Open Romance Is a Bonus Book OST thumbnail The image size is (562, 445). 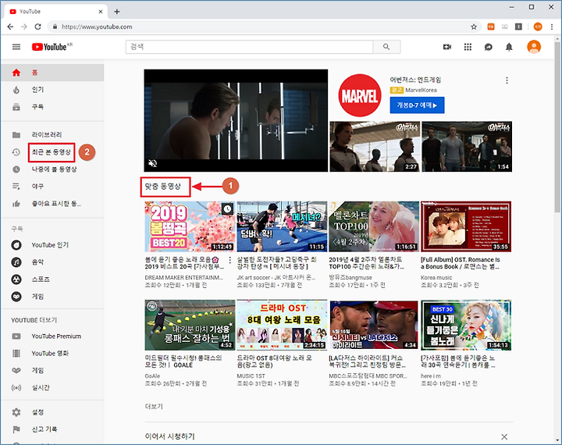tap(466, 226)
